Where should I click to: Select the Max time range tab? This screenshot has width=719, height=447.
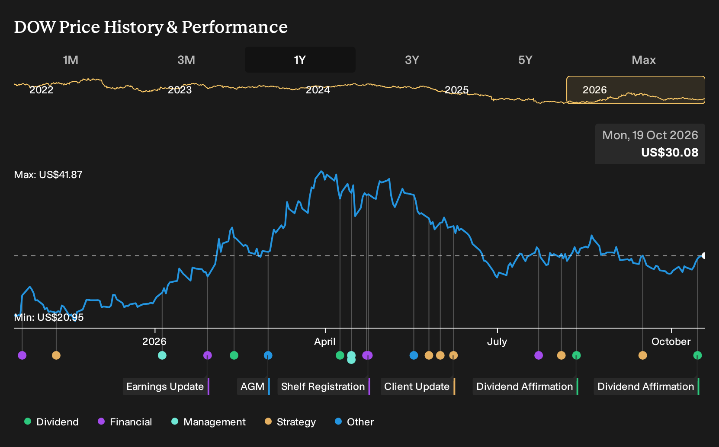click(644, 60)
